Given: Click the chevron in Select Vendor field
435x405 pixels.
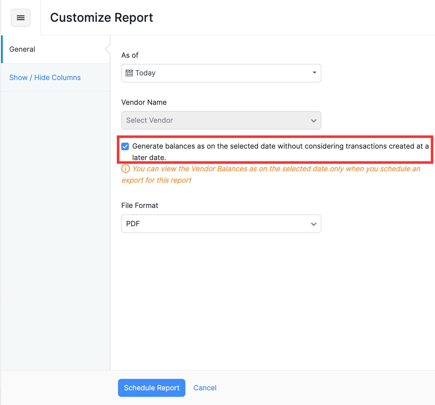Looking at the screenshot, I should [313, 121].
